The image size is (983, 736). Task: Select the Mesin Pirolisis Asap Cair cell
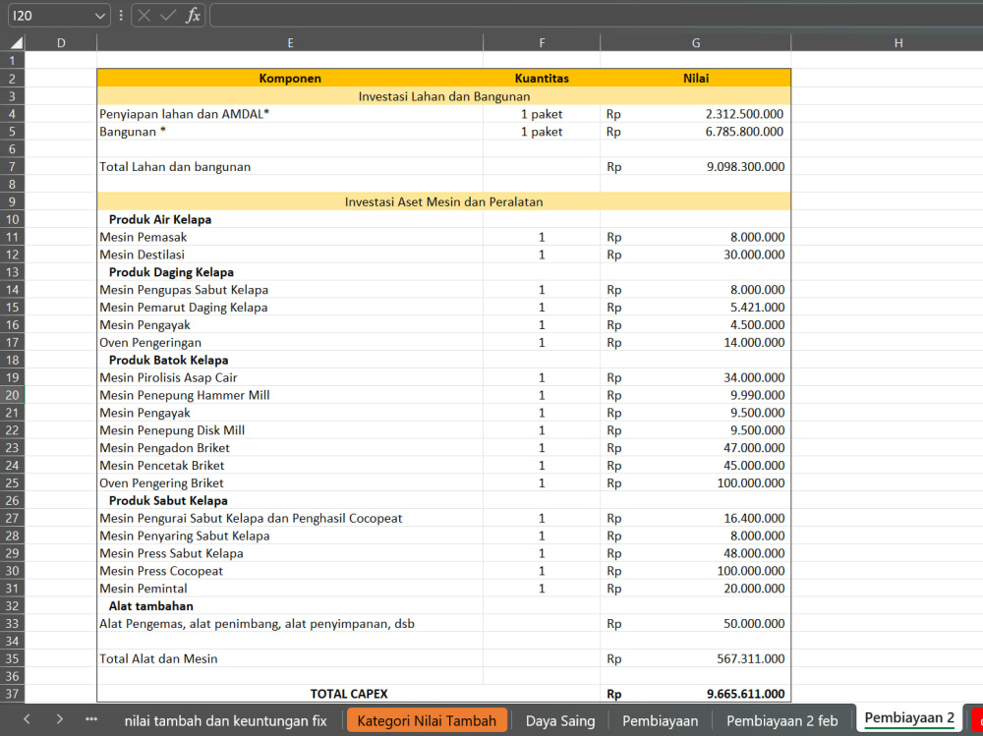click(x=290, y=377)
